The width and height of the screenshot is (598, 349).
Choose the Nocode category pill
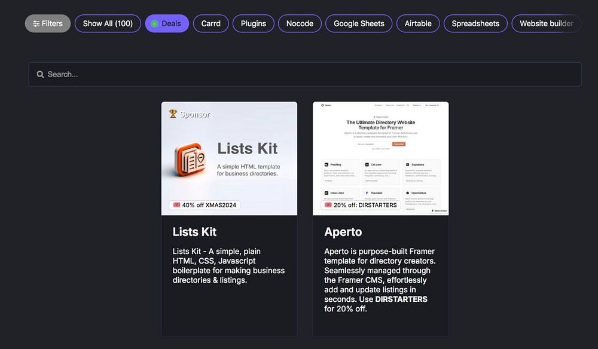300,24
